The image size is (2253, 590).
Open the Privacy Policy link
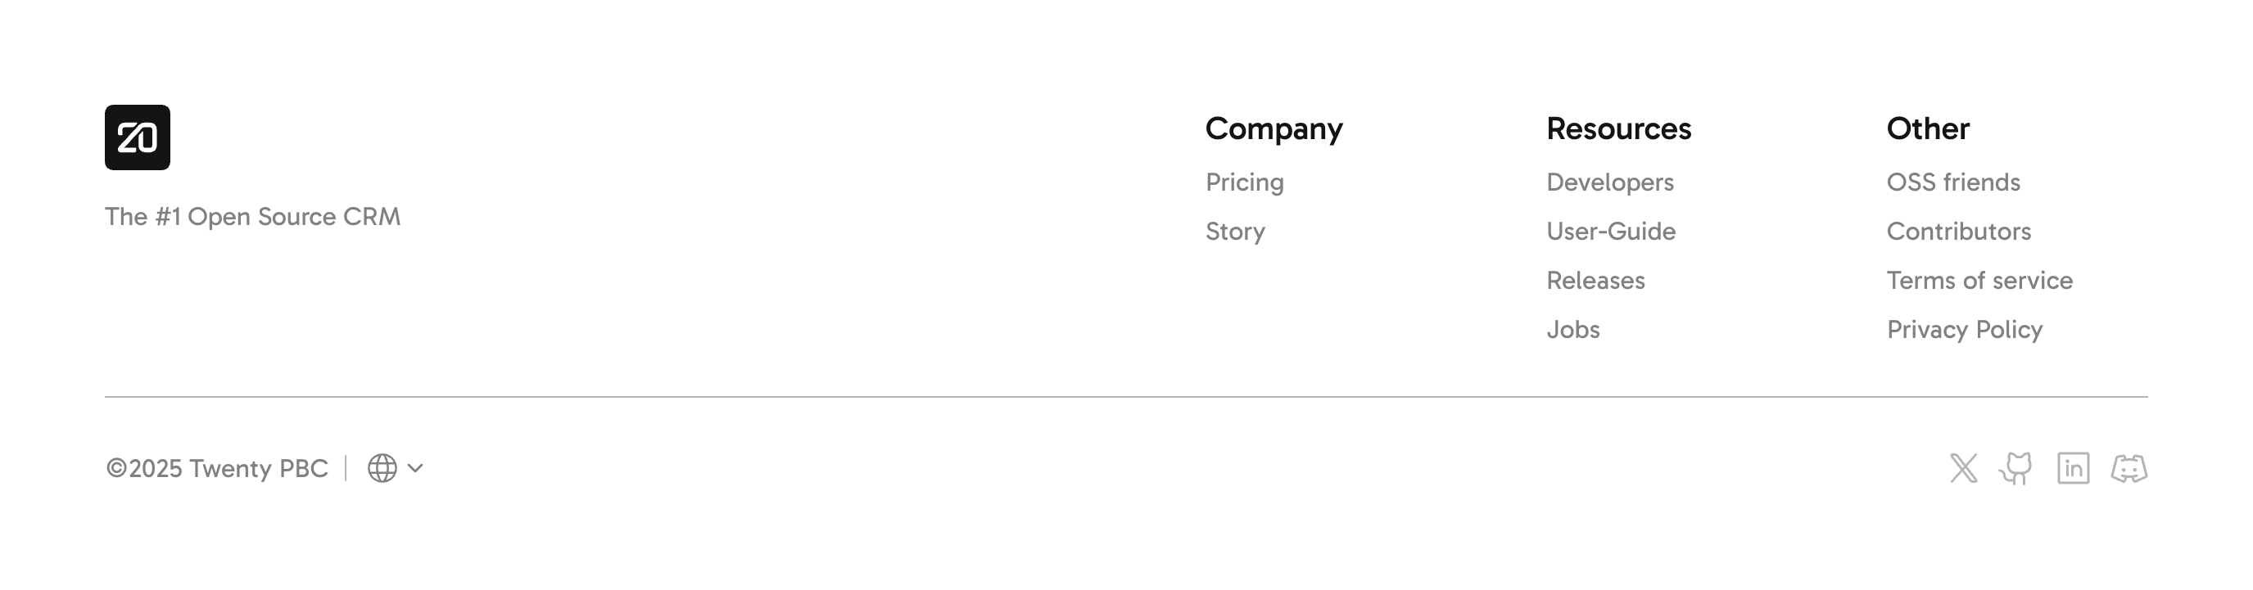[1965, 329]
